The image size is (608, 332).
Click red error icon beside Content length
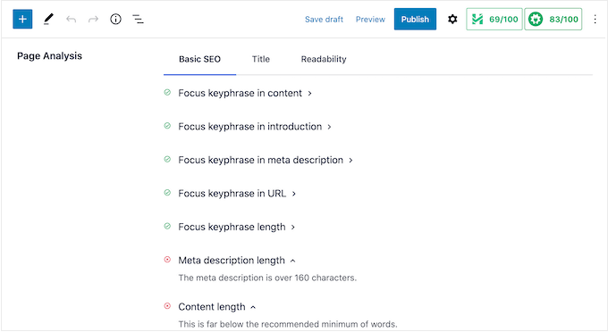point(167,306)
